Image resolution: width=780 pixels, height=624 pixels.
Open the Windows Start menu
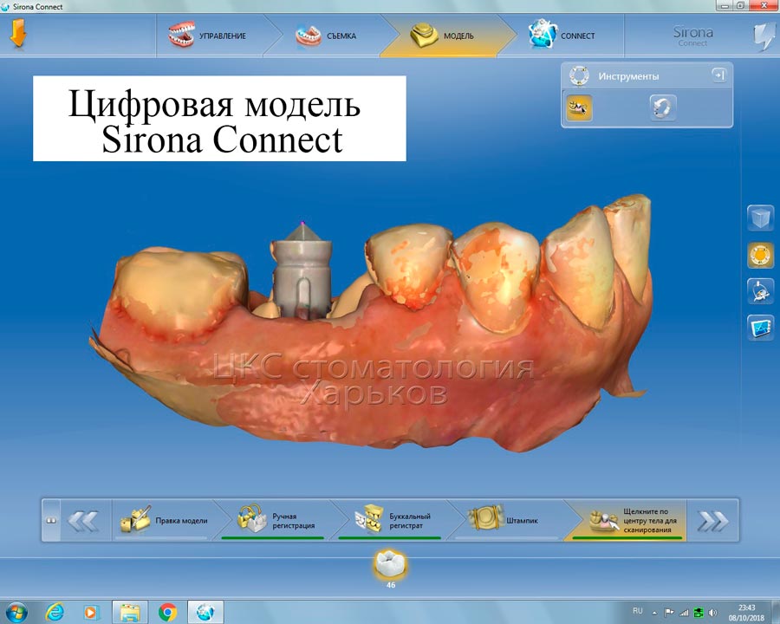click(16, 612)
